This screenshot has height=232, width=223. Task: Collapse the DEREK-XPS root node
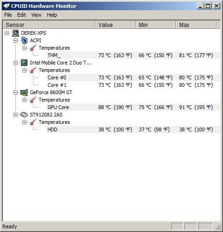[x=7, y=33]
